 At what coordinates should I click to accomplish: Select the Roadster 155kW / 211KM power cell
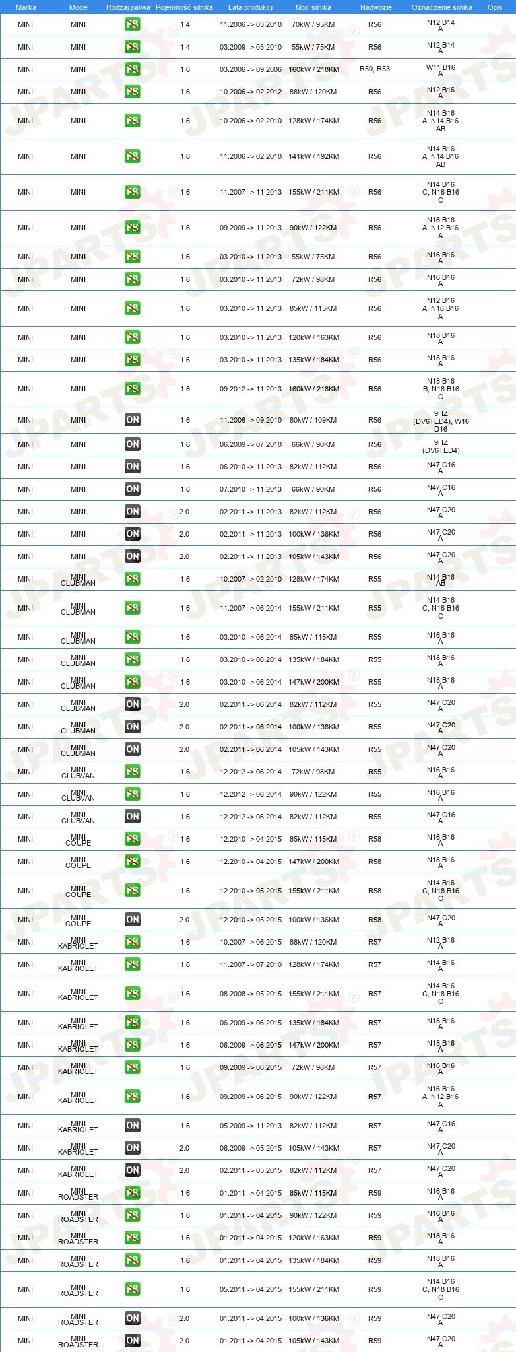(313, 1289)
